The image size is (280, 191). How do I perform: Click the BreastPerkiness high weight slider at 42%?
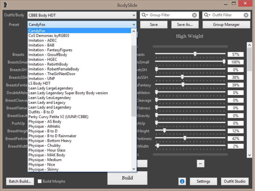185,138
